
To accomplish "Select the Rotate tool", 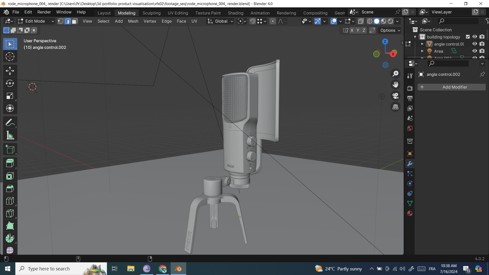I will point(10,83).
